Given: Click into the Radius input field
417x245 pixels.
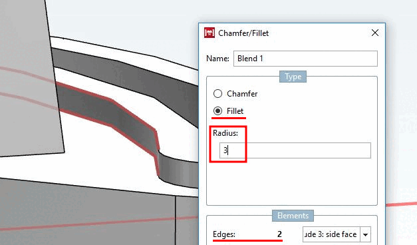Looking at the screenshot, I should (x=295, y=150).
